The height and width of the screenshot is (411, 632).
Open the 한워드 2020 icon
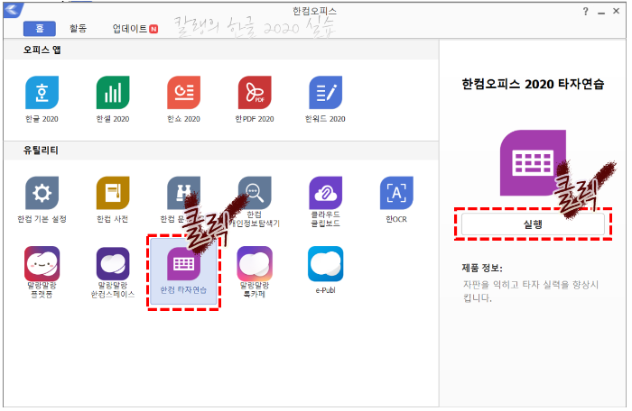[326, 93]
